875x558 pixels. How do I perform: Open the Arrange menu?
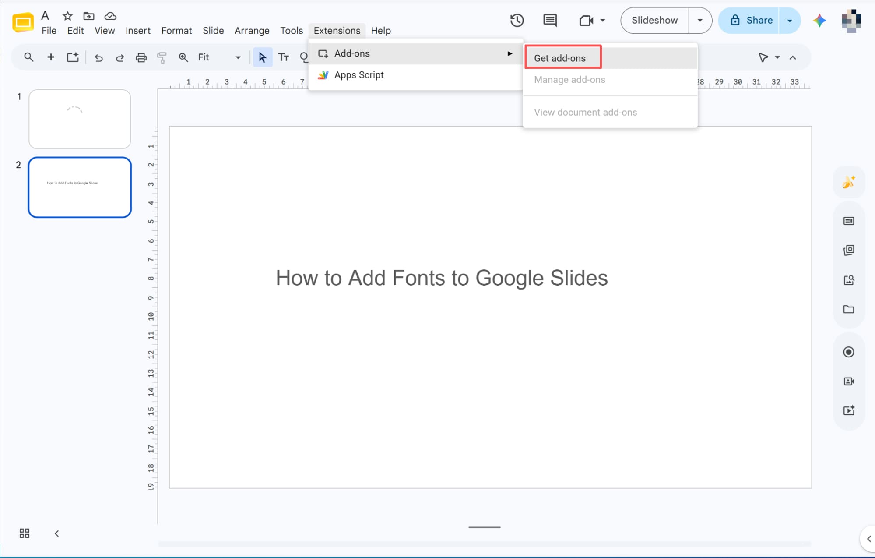pos(252,31)
